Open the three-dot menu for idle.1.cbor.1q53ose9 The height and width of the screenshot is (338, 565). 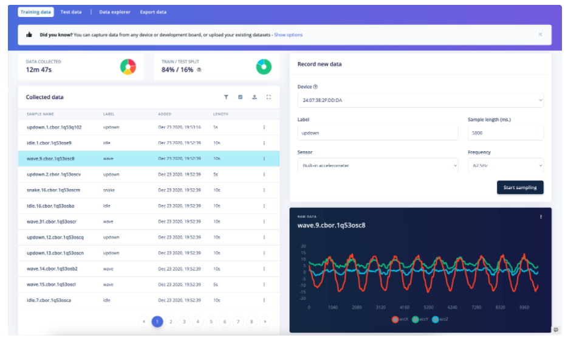(x=264, y=143)
